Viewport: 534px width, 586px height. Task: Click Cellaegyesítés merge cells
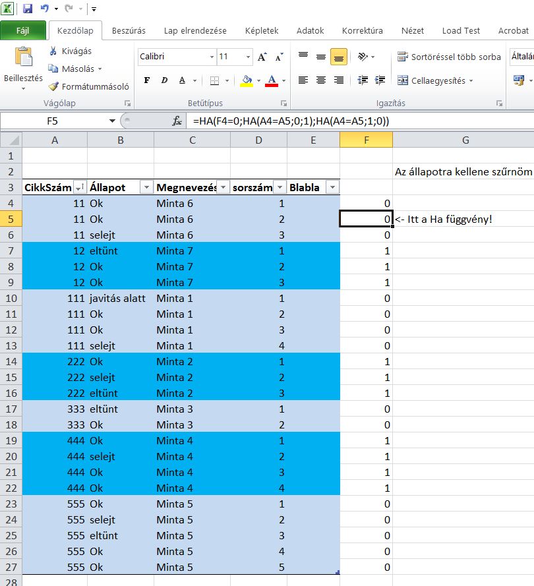[431, 80]
